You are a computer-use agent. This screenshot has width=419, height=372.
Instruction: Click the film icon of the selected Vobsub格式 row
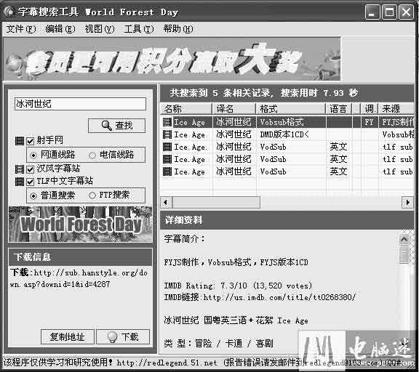click(x=167, y=122)
